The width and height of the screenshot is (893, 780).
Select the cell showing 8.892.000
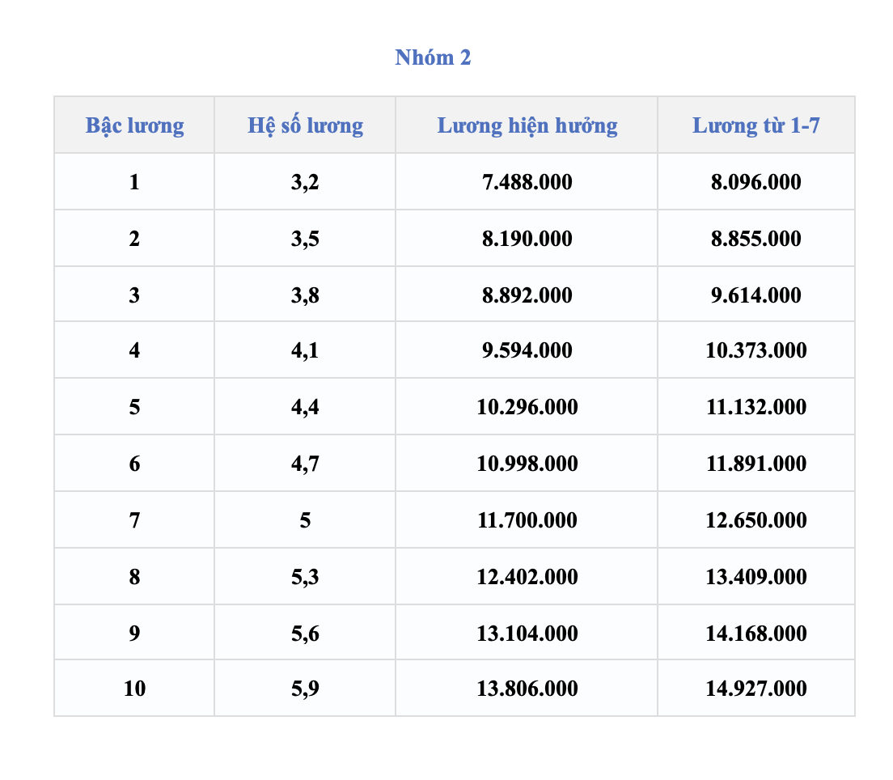point(527,295)
